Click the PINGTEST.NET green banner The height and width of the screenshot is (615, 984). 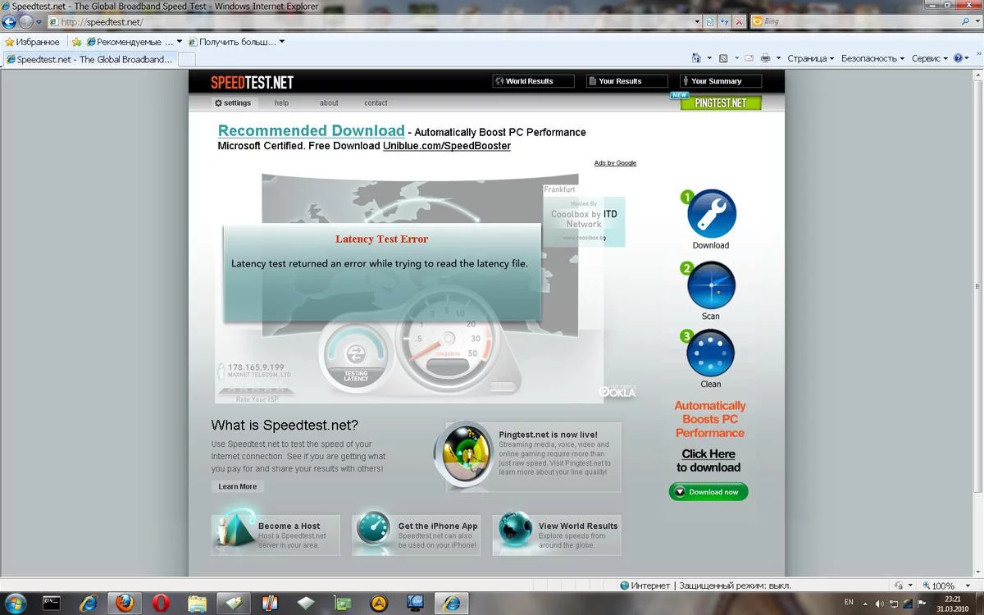721,102
